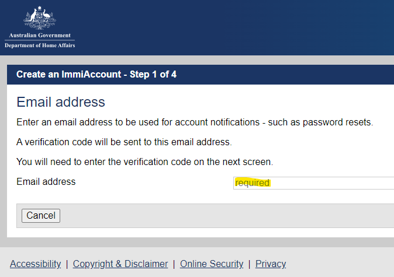Focus the required Email address input
Screen dimensions: 394x277
point(313,183)
